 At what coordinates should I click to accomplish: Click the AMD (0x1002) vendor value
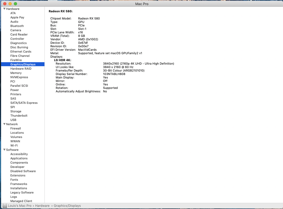[x=88, y=39]
